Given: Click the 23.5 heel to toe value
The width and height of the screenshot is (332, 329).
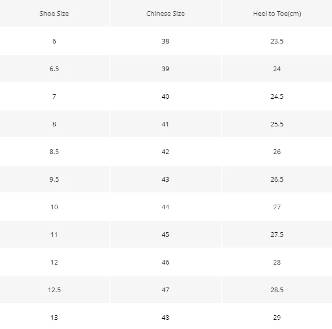Looking at the screenshot, I should 277,41.
